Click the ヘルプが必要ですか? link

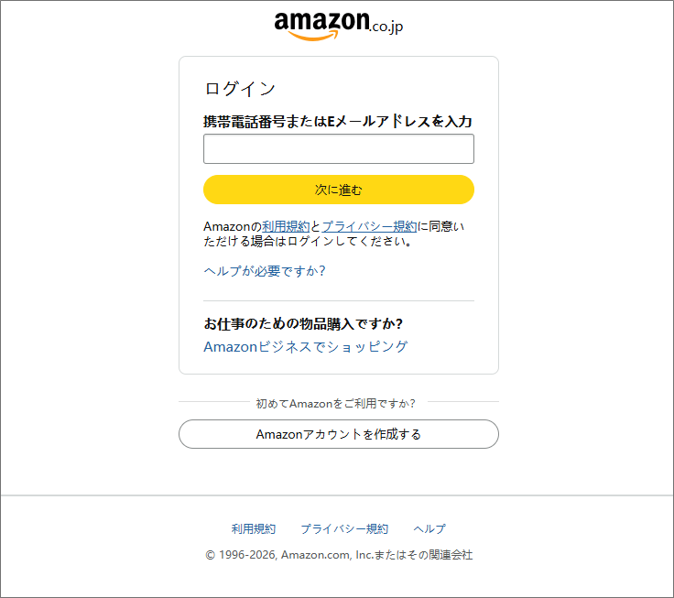pyautogui.click(x=264, y=271)
